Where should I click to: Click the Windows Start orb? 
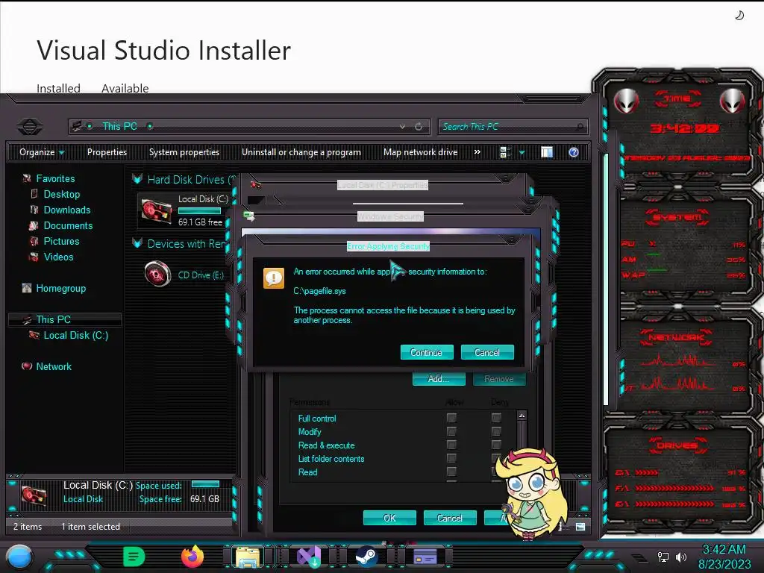point(19,557)
